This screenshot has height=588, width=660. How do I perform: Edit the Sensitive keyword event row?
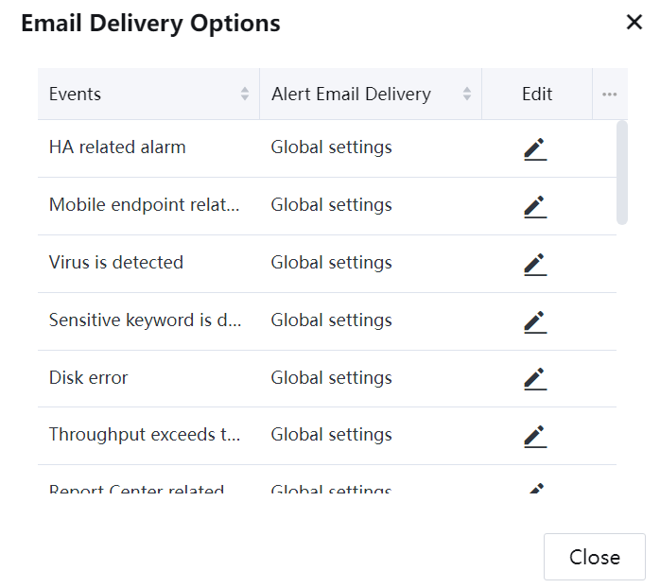pos(535,321)
